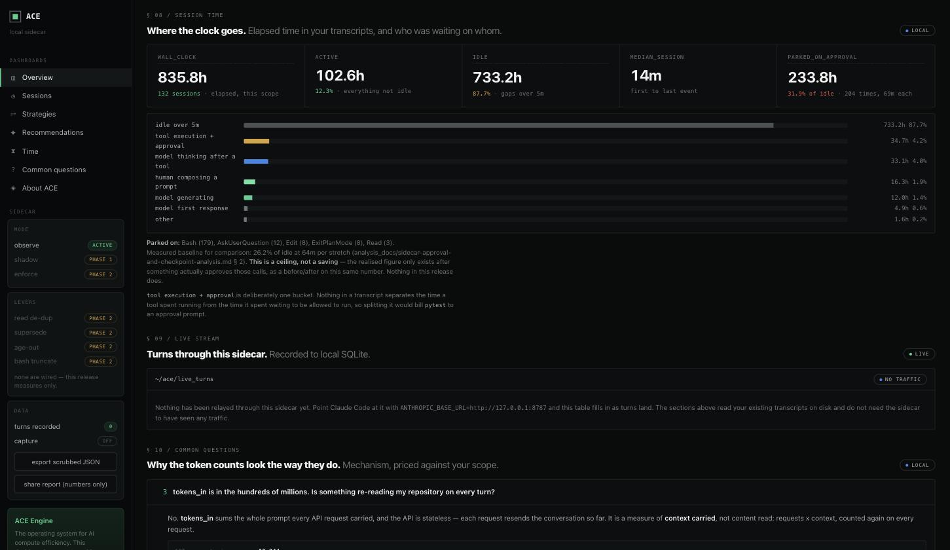Click the NO TRAFFIC status badge

point(900,379)
